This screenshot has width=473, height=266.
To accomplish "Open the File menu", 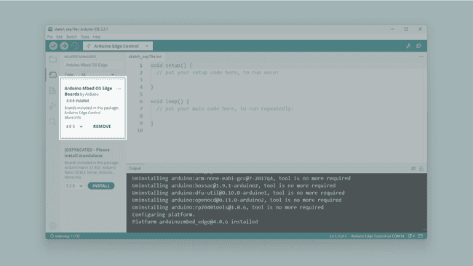I will tap(50, 37).
